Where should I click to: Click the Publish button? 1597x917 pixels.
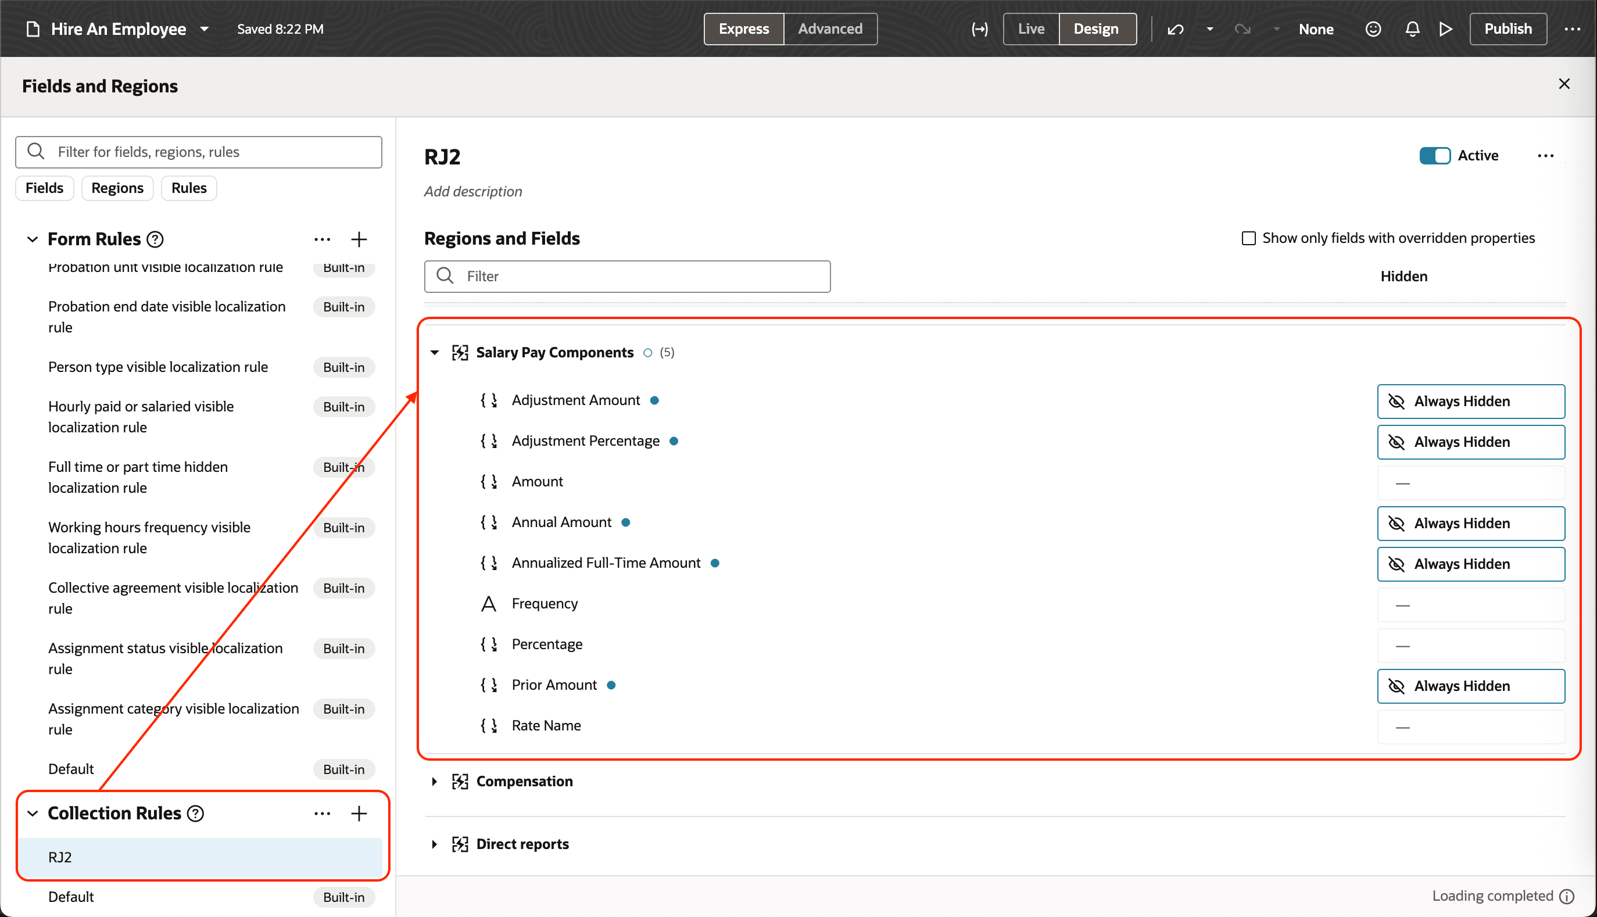click(1508, 28)
